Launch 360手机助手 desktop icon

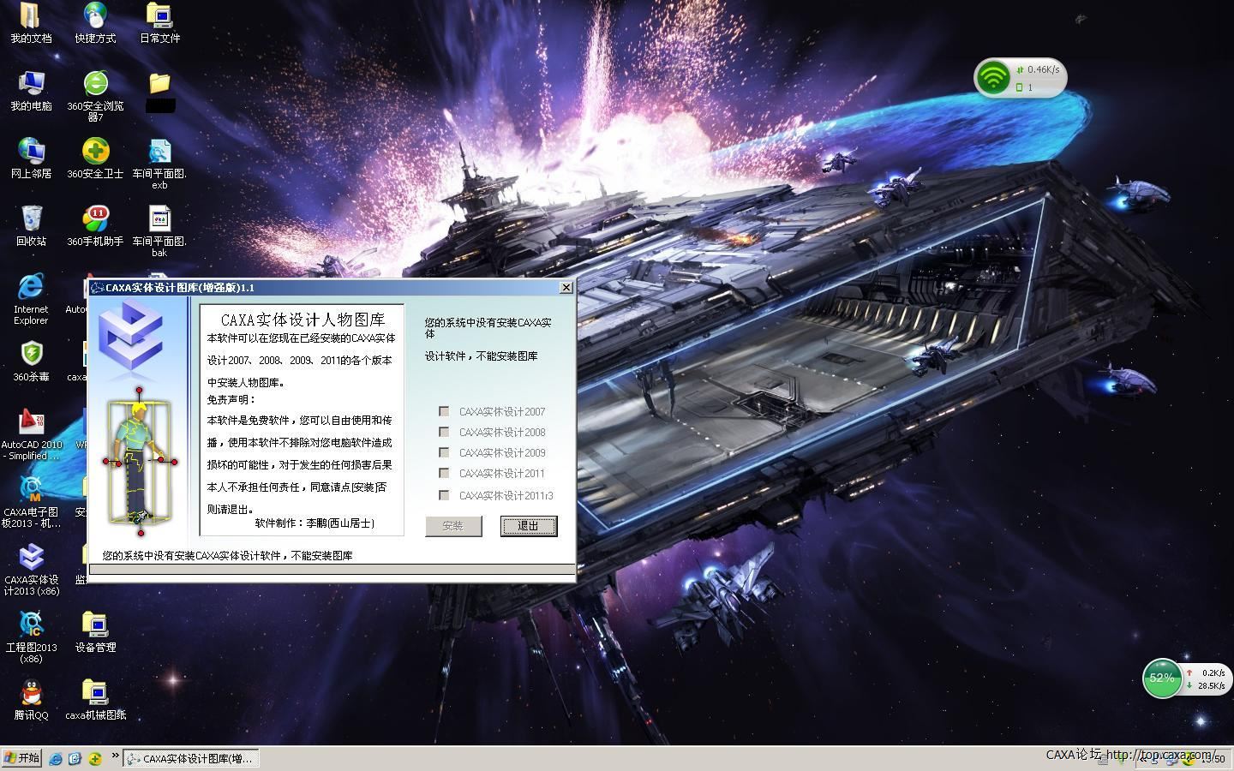[95, 226]
